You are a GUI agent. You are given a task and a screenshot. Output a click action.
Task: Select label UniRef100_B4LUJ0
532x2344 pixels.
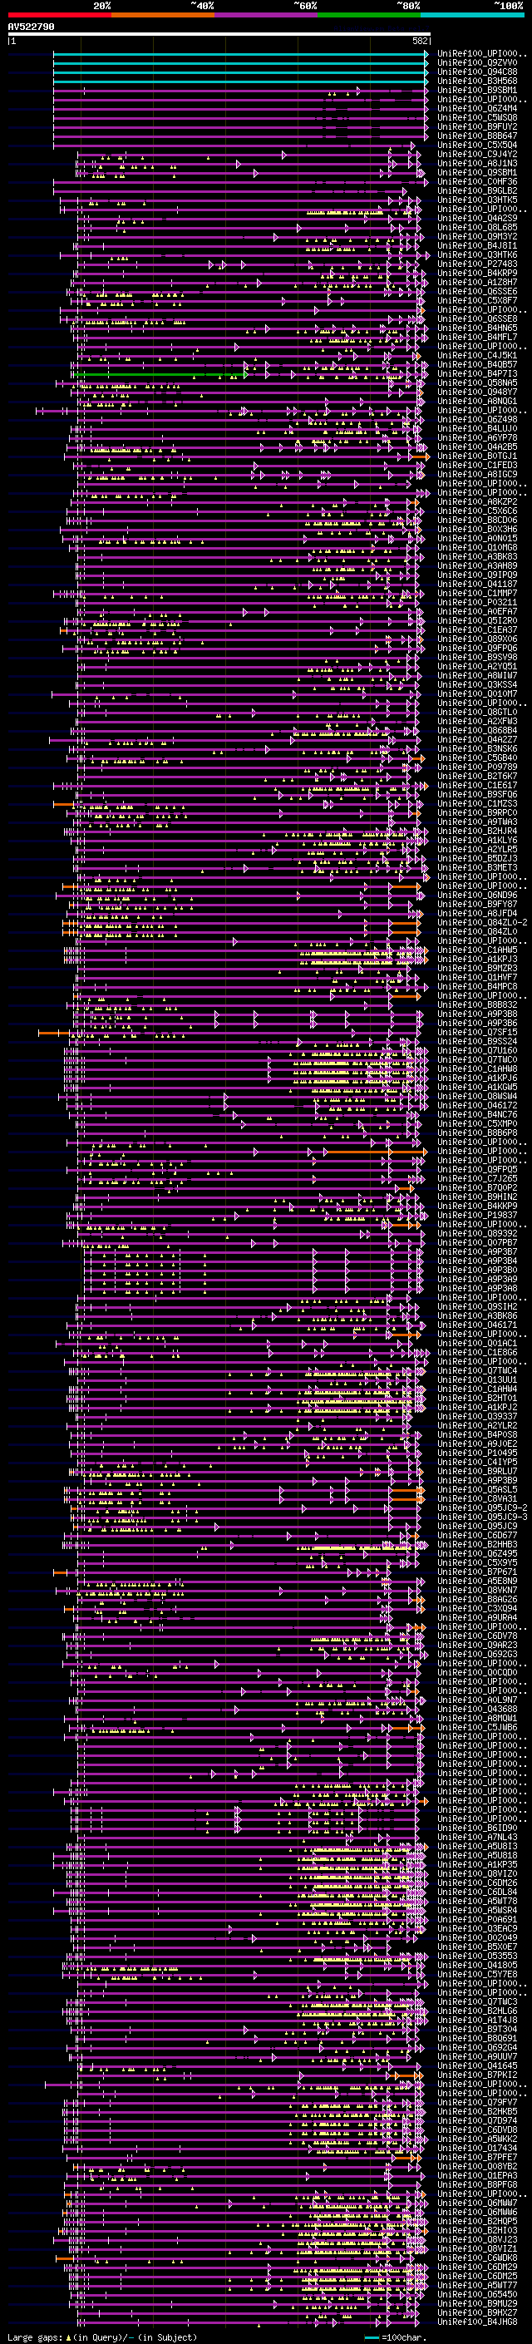[x=477, y=428]
